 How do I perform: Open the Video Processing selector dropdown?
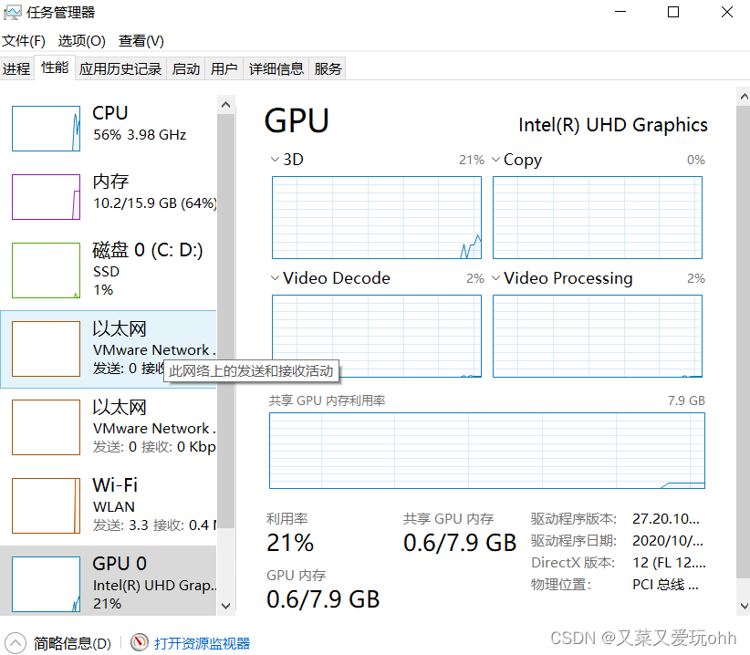click(x=495, y=278)
